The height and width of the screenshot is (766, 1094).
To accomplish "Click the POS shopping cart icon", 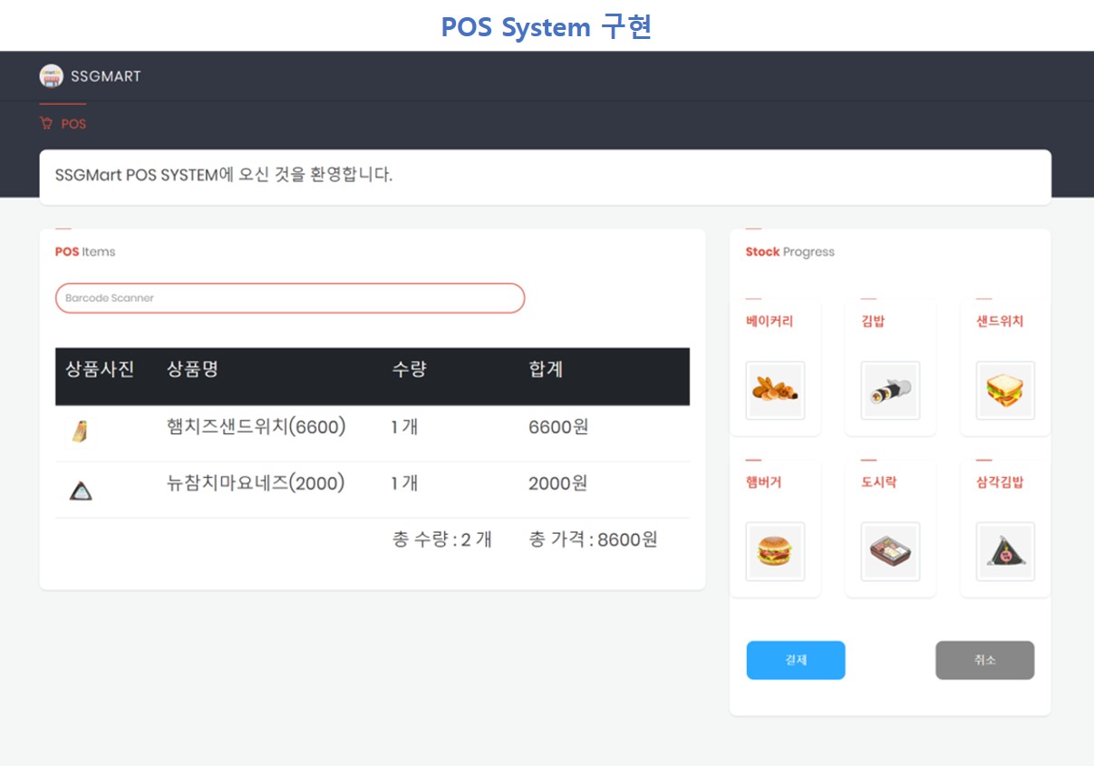I will (46, 123).
